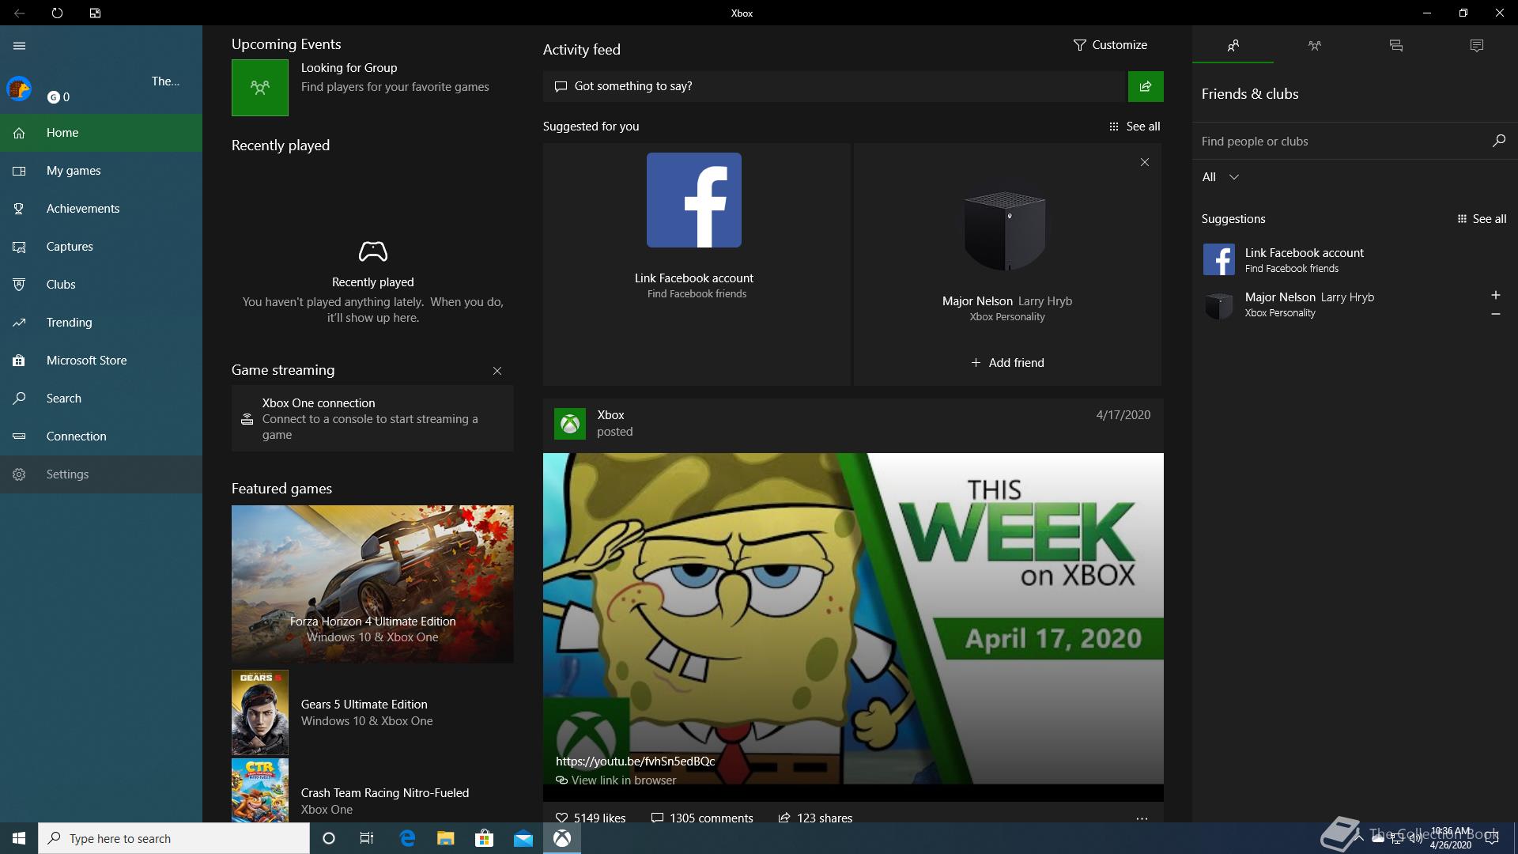
Task: Open Settings in sidebar
Action: pyautogui.click(x=101, y=474)
